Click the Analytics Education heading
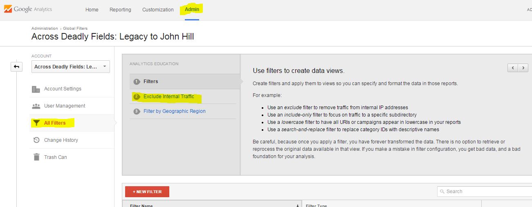This screenshot has height=207, width=532. tap(154, 64)
